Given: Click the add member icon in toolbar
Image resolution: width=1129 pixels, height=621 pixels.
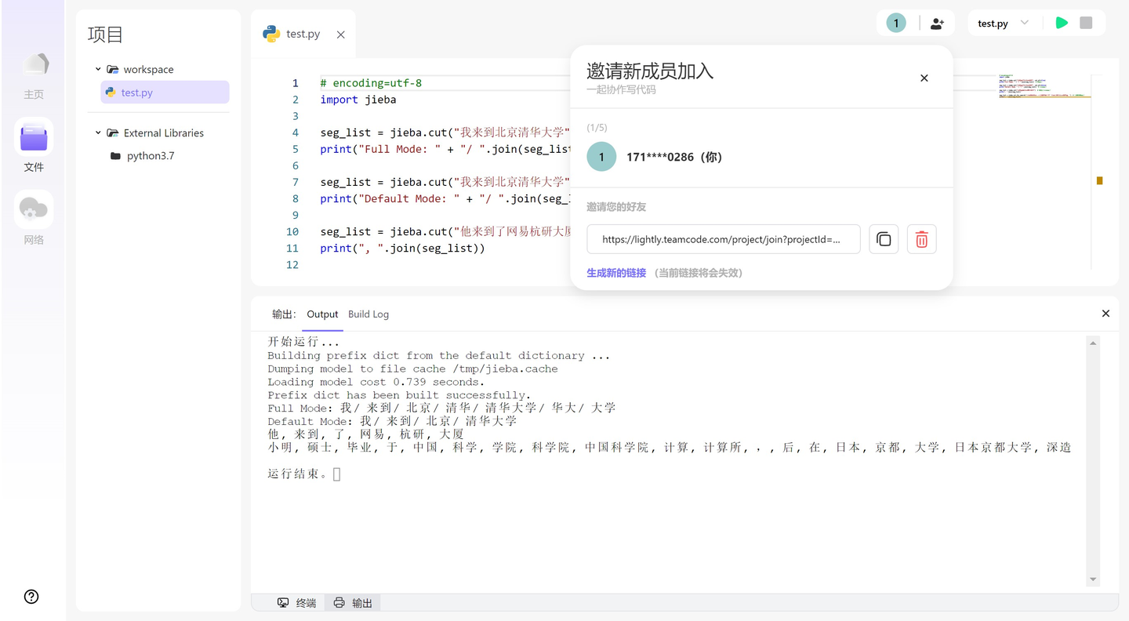Looking at the screenshot, I should point(937,24).
